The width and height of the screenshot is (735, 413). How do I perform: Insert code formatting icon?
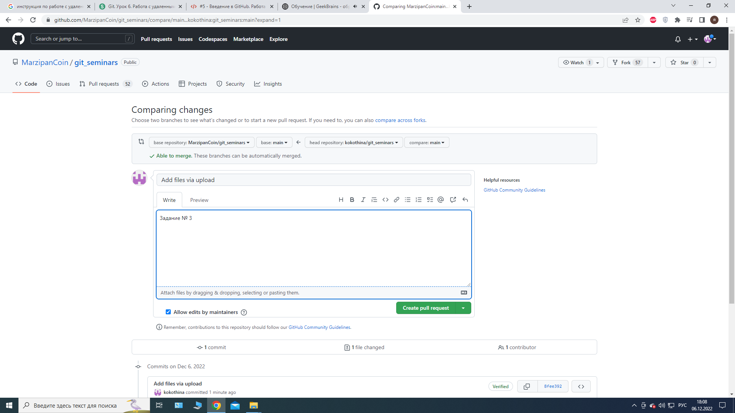(x=385, y=200)
